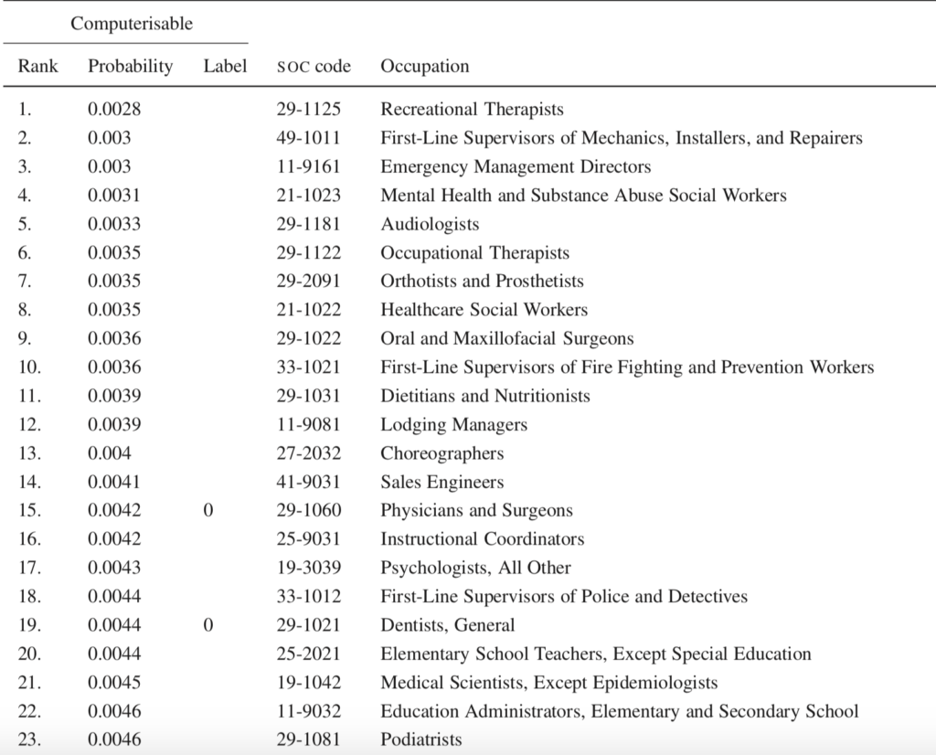Click SOC code 29-1181
The image size is (936, 755).
point(308,224)
